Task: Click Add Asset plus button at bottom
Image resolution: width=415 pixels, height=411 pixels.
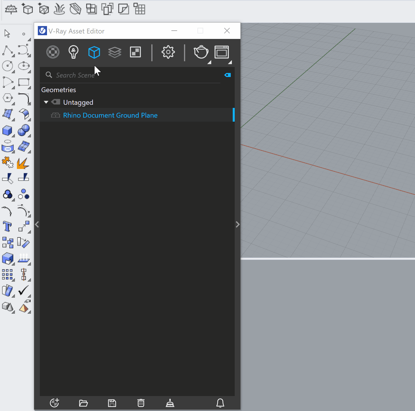Action: 54,403
